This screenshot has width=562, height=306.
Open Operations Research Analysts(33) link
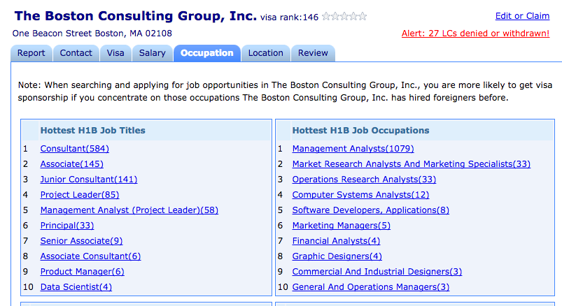click(x=364, y=180)
